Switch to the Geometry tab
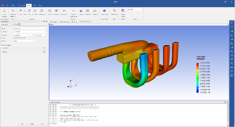 (x=53, y=22)
